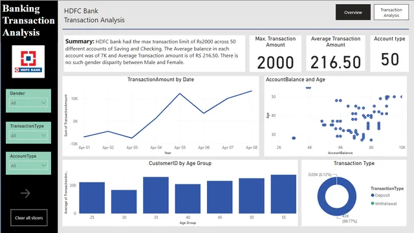Open the AccountType slicer dropdown
Screen dimensions: 414x233
pyautogui.click(x=28, y=166)
